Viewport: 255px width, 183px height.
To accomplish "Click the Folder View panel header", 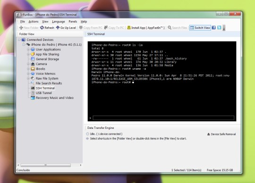I will pyautogui.click(x=50, y=34).
